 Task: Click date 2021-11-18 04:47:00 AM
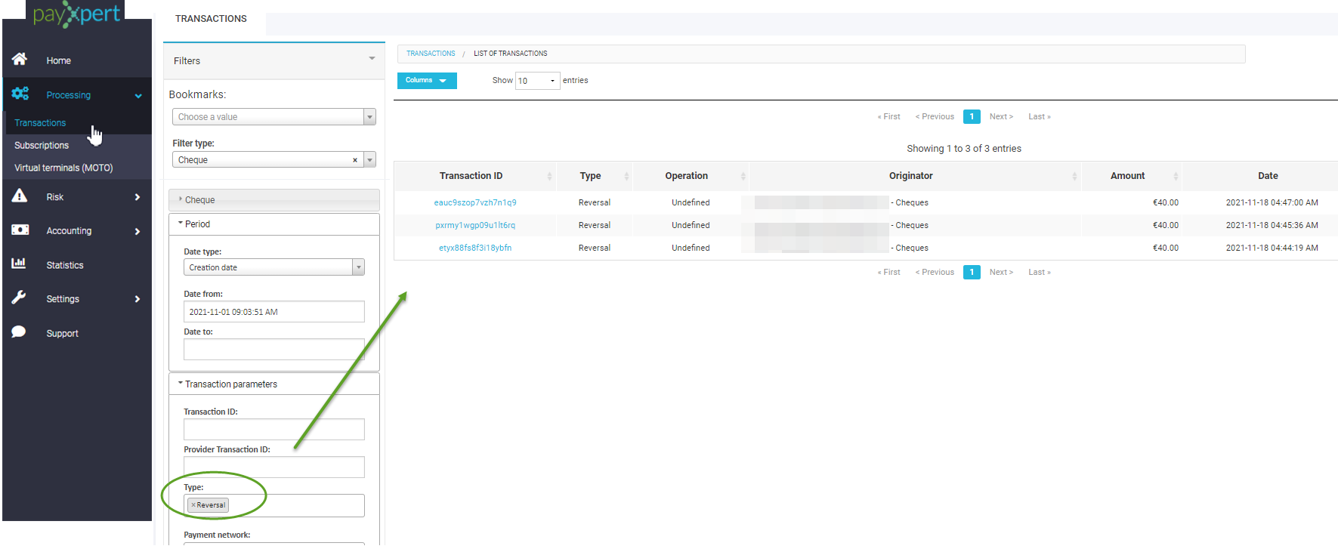1272,202
